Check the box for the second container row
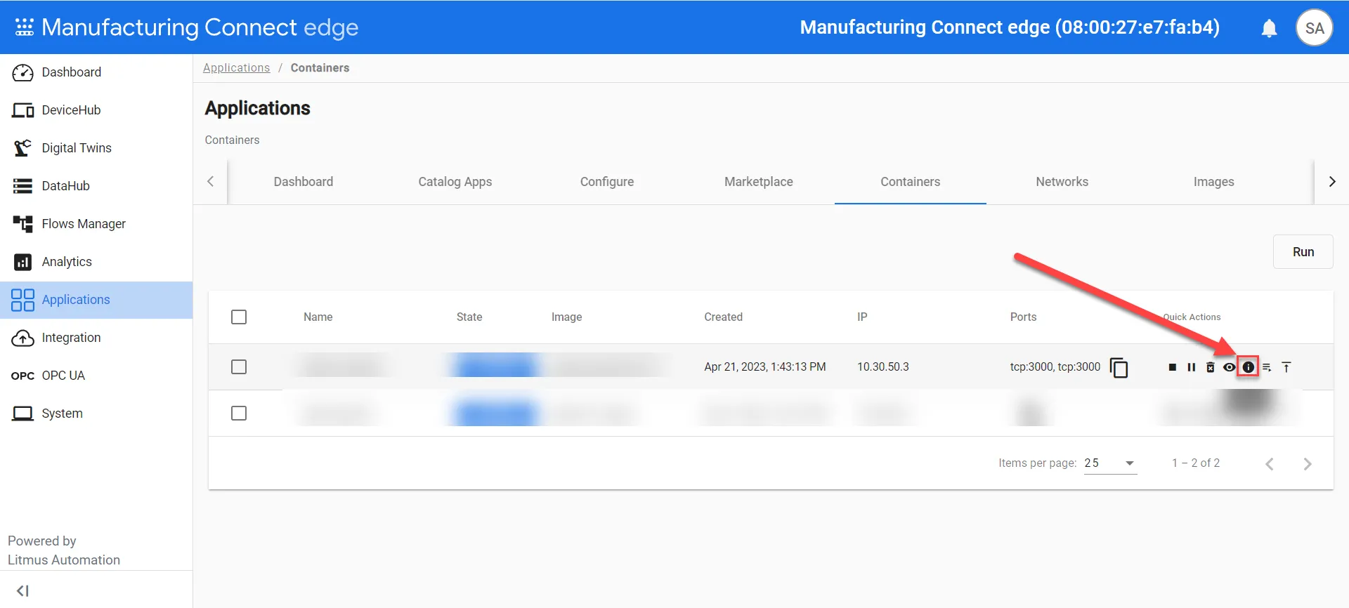The width and height of the screenshot is (1349, 608). 239,414
